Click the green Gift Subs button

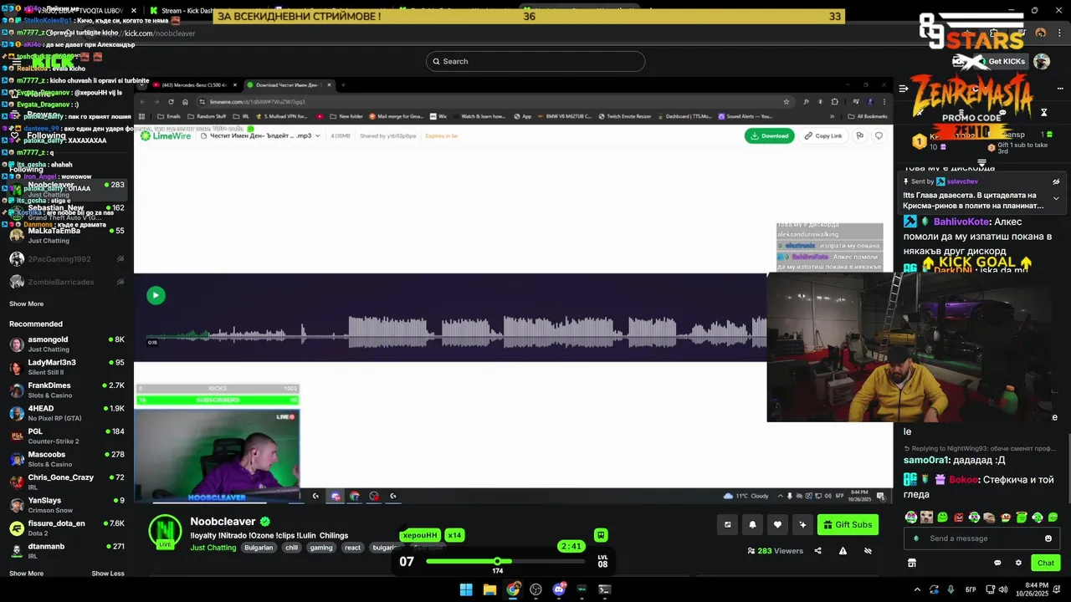(x=848, y=525)
